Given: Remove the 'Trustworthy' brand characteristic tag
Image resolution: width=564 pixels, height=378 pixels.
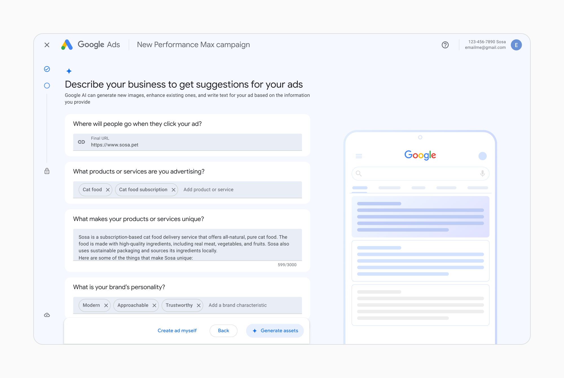Looking at the screenshot, I should 199,305.
